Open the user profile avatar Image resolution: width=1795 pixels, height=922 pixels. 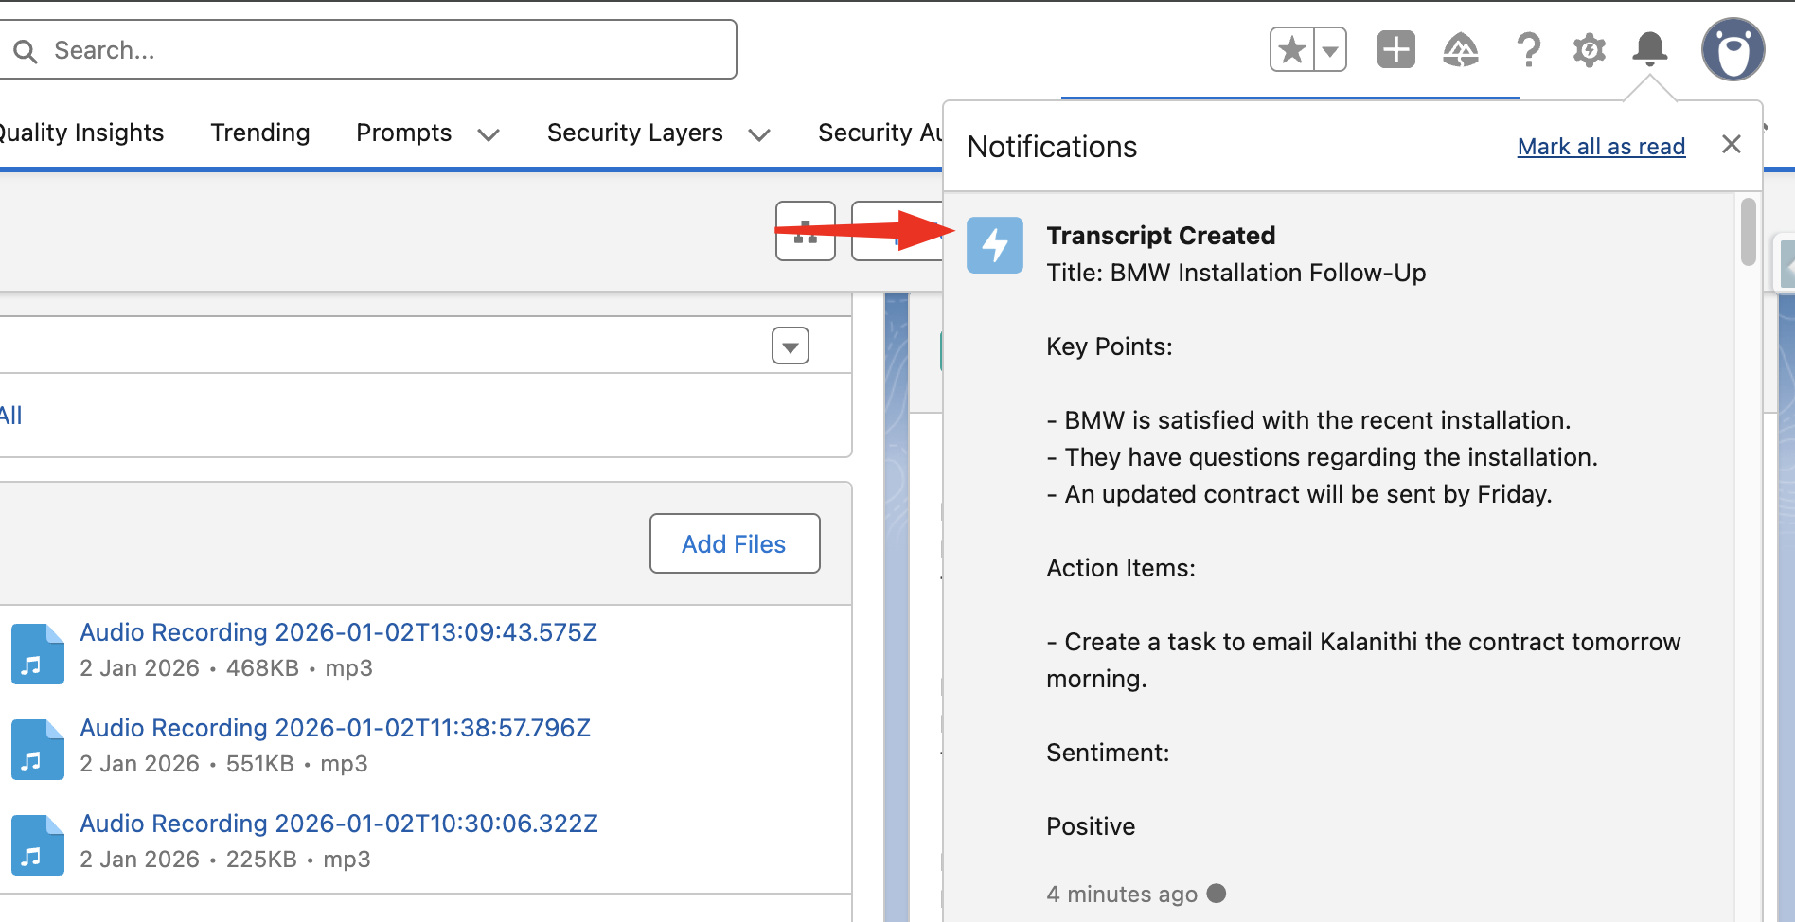click(x=1732, y=50)
